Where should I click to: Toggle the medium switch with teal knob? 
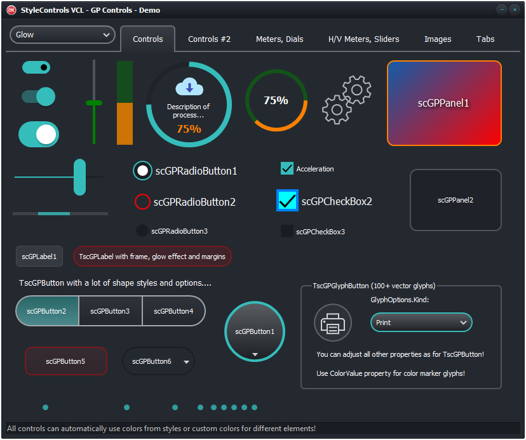coord(39,97)
